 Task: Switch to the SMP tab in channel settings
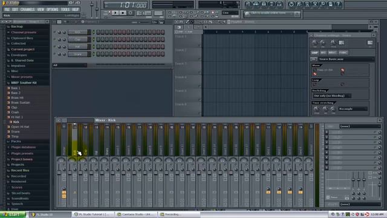tap(314, 53)
